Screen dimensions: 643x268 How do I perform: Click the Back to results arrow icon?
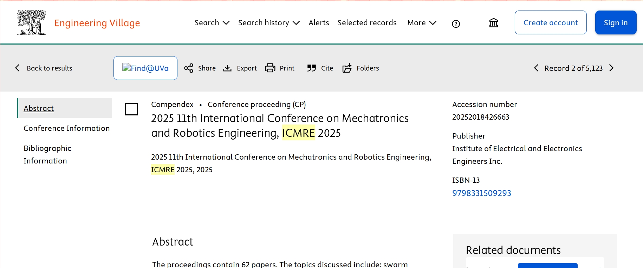[x=18, y=68]
